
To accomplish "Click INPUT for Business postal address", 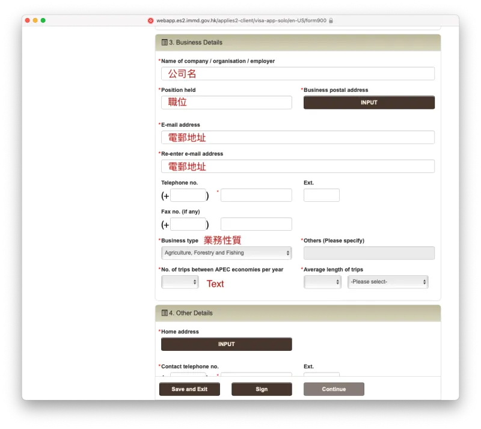I will click(x=369, y=102).
